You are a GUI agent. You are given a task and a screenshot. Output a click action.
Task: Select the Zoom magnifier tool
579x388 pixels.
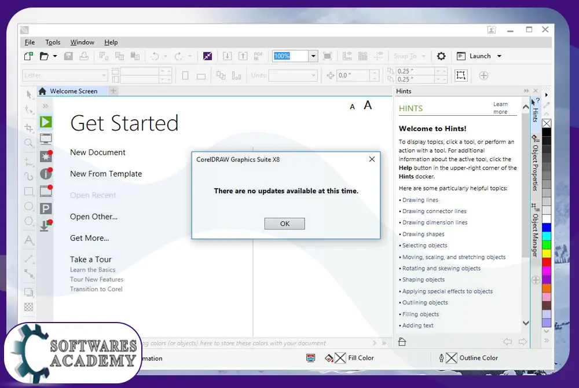[x=29, y=143]
